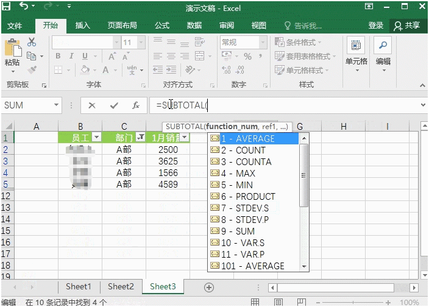
Task: Click the Increase Decimal icon
Action: click(x=226, y=70)
